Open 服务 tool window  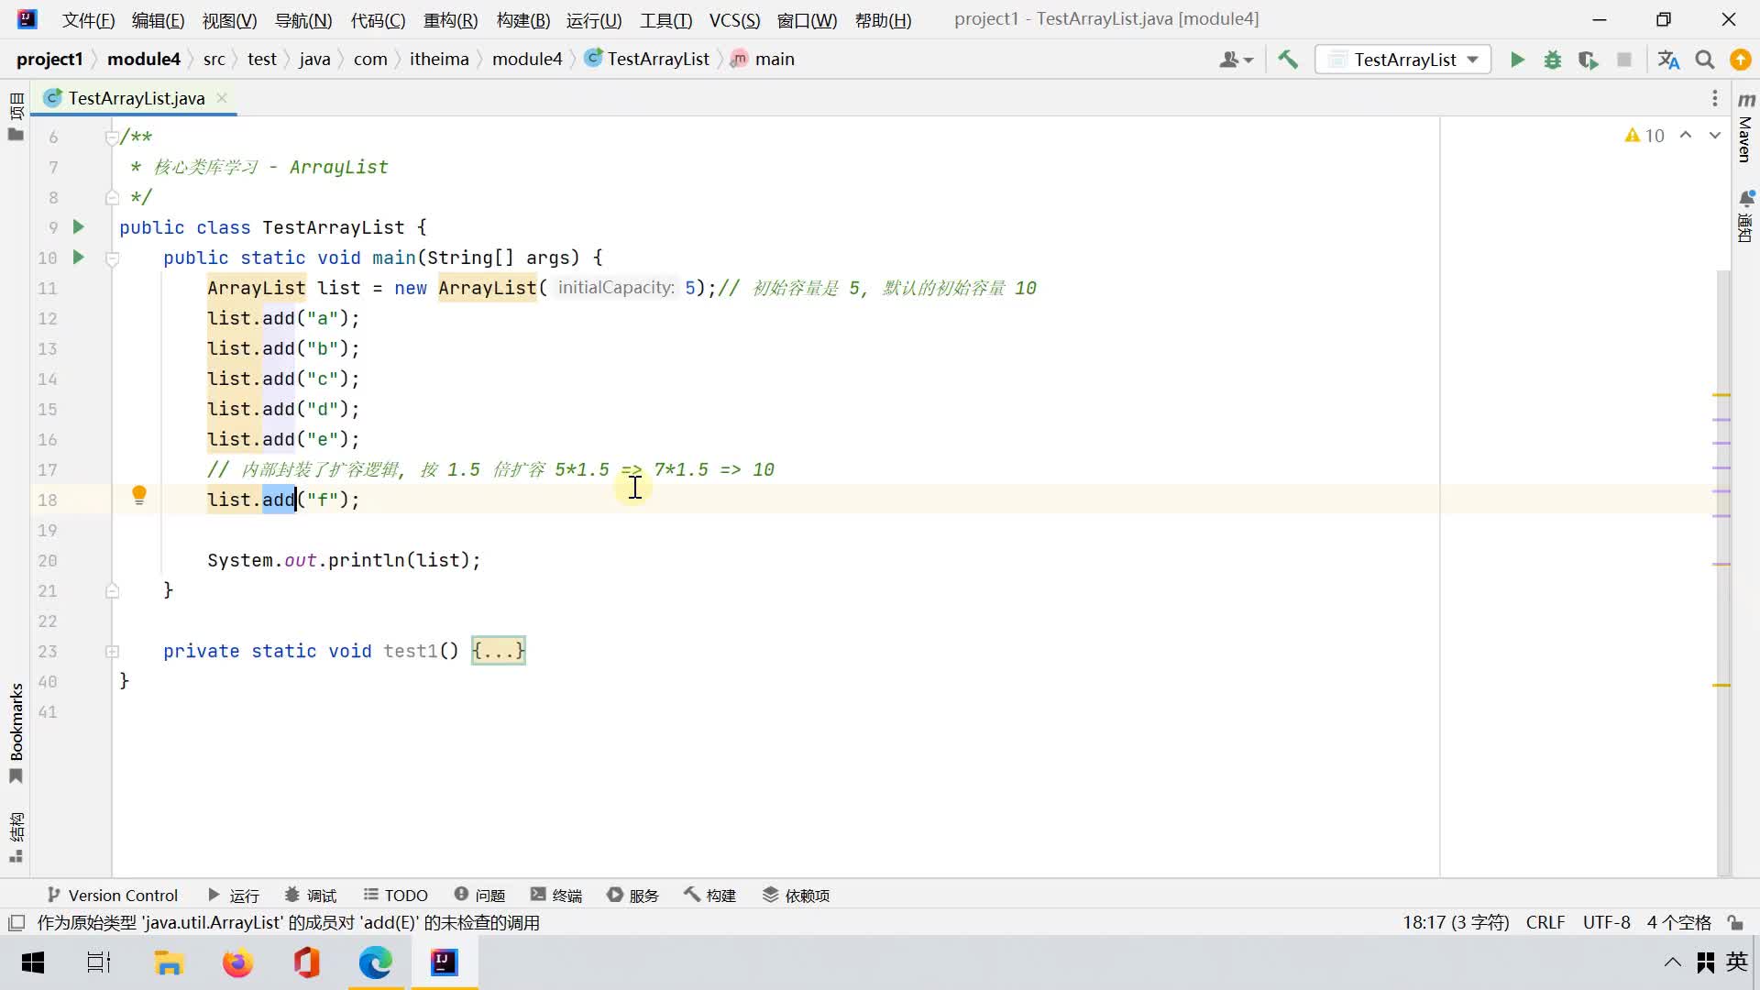pos(632,896)
